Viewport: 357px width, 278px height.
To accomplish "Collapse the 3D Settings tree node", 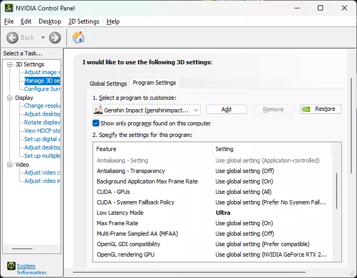I will click(10, 64).
